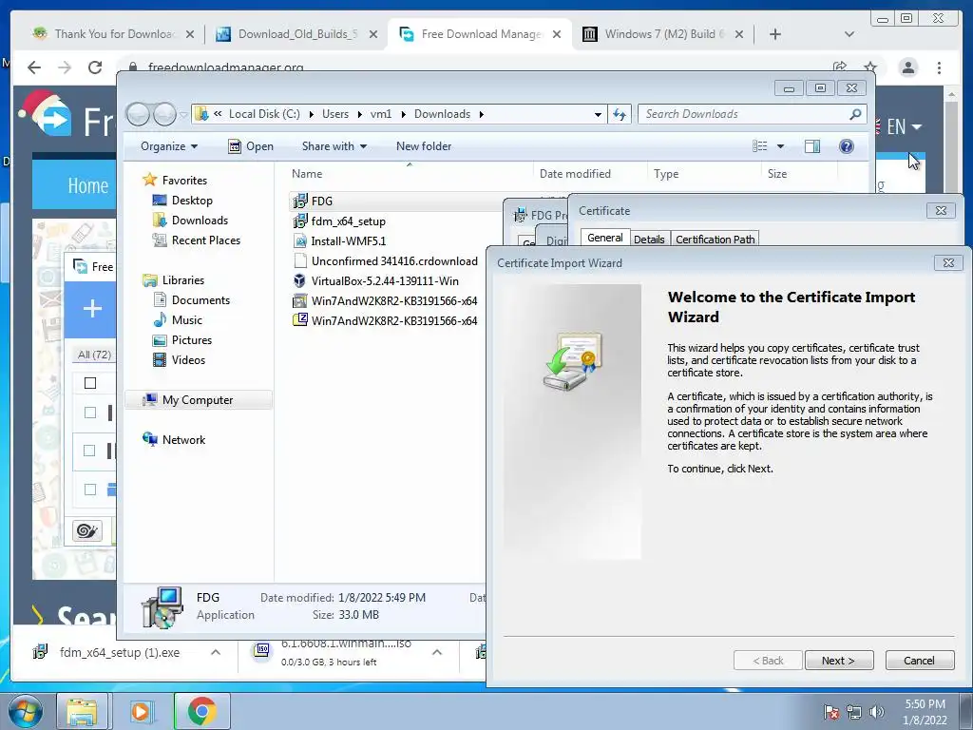This screenshot has height=730, width=973.
Task: Switch to Download_Old_Builds Chrome tab
Action: (296, 34)
